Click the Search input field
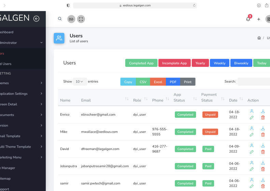Image resolution: width=270 pixels, height=191 pixels. [x=253, y=82]
